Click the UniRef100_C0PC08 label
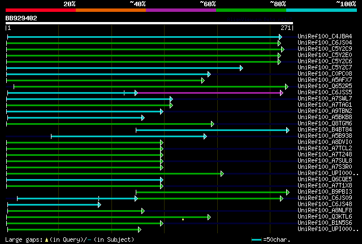Screen dimensions: 362x244 point(325,74)
